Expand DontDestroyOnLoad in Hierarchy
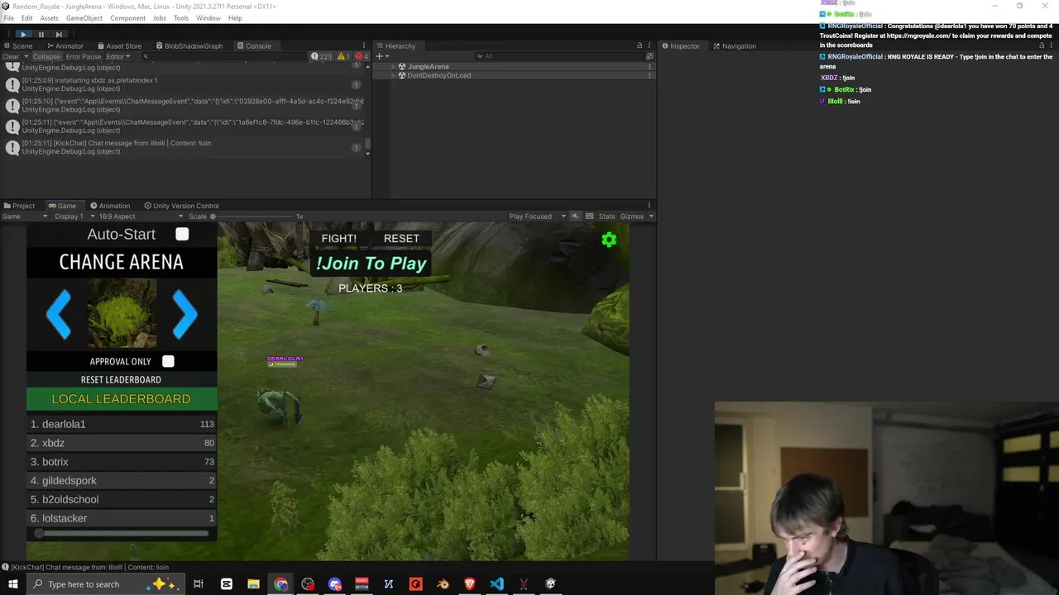The width and height of the screenshot is (1059, 595). [394, 75]
